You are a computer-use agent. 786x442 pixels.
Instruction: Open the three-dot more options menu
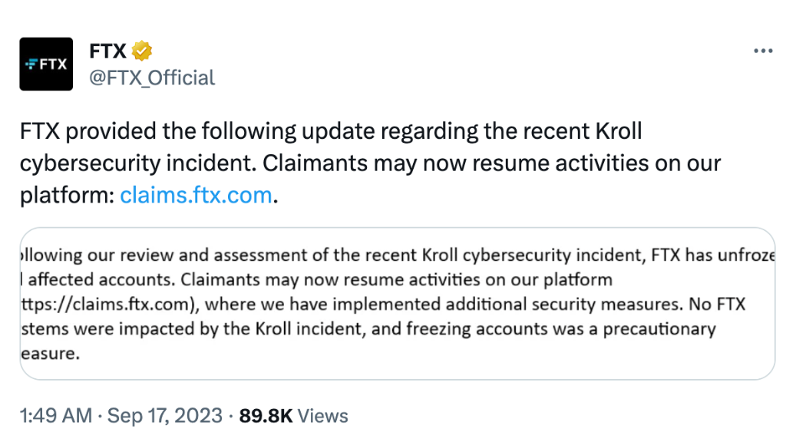point(763,51)
